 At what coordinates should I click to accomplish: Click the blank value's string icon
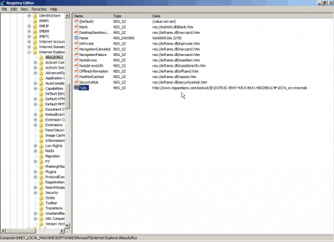pos(76,27)
